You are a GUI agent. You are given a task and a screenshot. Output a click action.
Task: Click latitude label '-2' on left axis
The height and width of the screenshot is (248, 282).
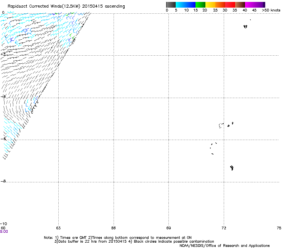(3, 54)
